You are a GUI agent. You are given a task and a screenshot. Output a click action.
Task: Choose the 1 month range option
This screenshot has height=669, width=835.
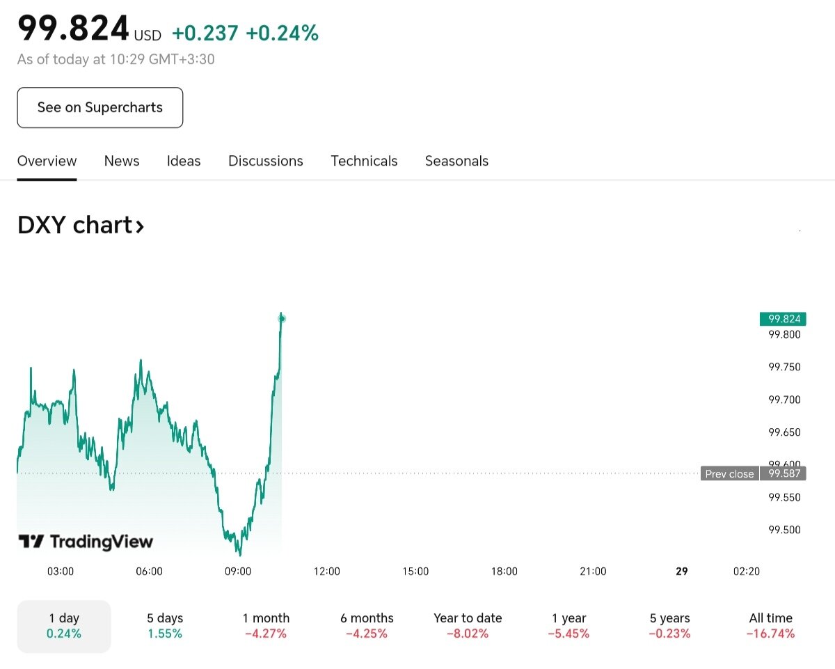pos(266,626)
